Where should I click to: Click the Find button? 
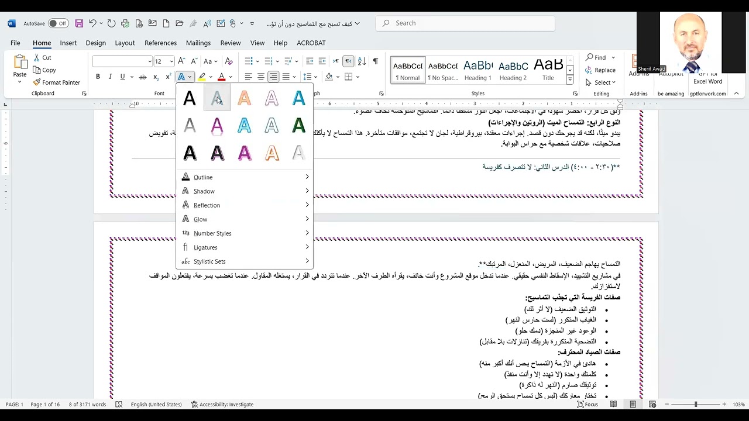pos(596,57)
